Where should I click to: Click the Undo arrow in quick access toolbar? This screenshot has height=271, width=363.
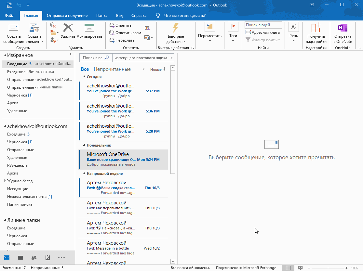[19, 5]
